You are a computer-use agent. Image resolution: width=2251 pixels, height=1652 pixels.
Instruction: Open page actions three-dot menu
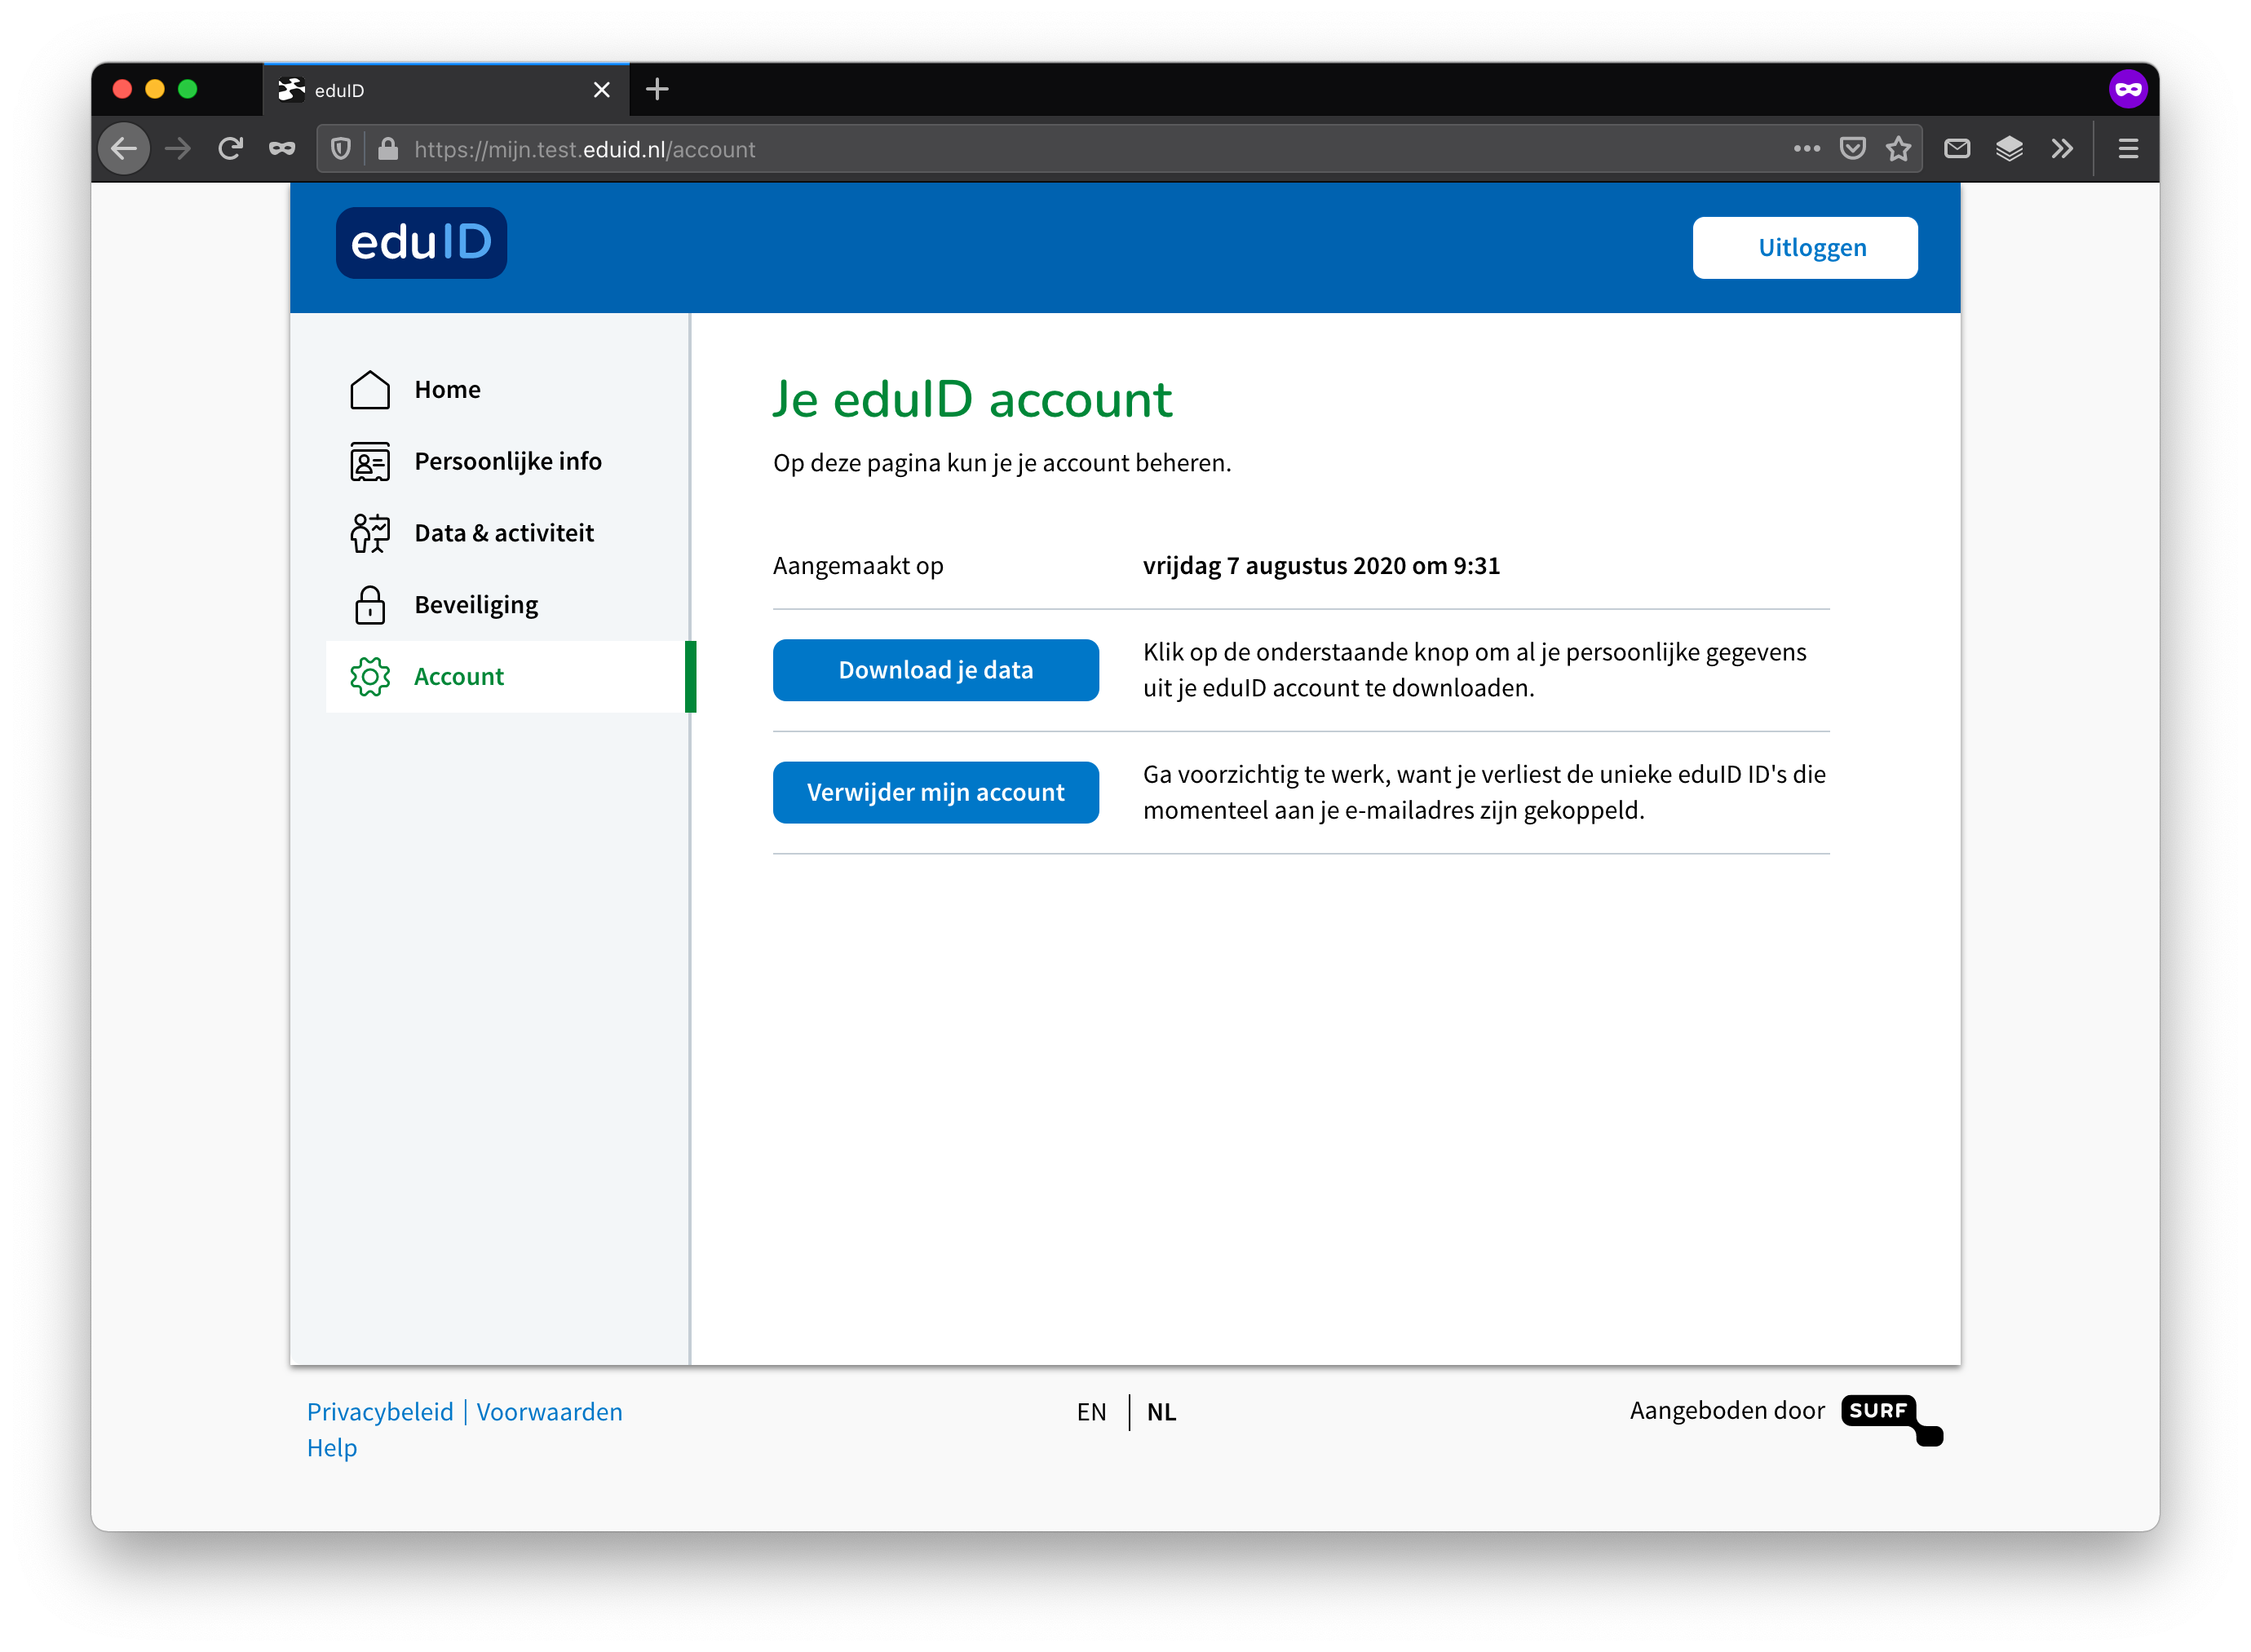pyautogui.click(x=1806, y=149)
